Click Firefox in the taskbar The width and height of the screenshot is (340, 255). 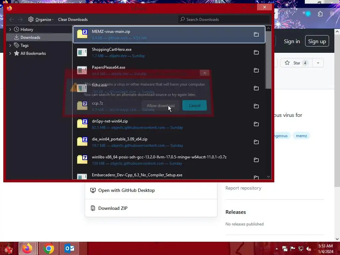point(27,248)
